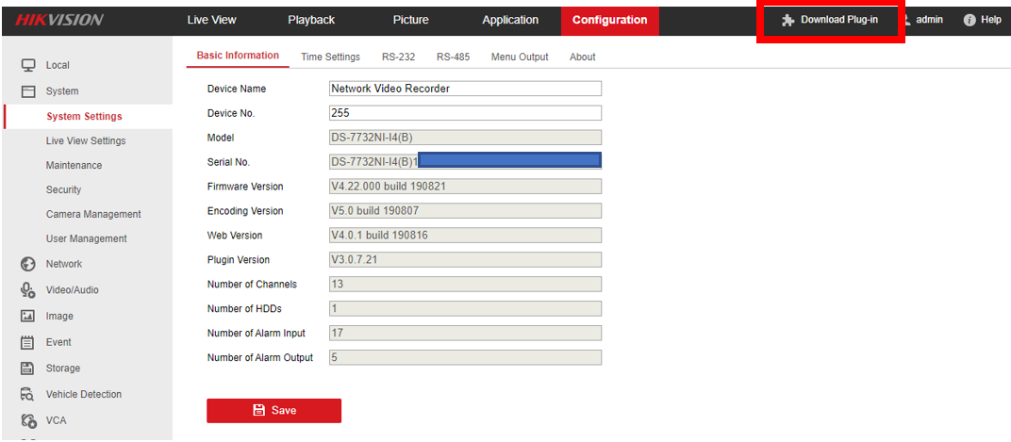Viewport: 1011px width, 442px height.
Task: Click the Image picture icon in sidebar
Action: pos(28,317)
